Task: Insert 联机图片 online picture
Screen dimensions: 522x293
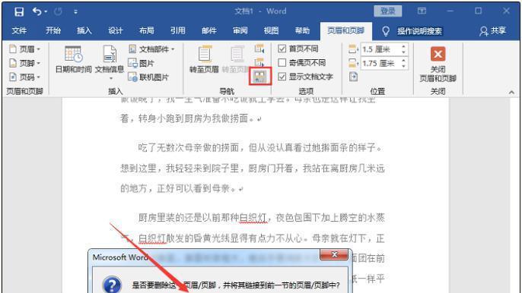Action: click(x=148, y=77)
